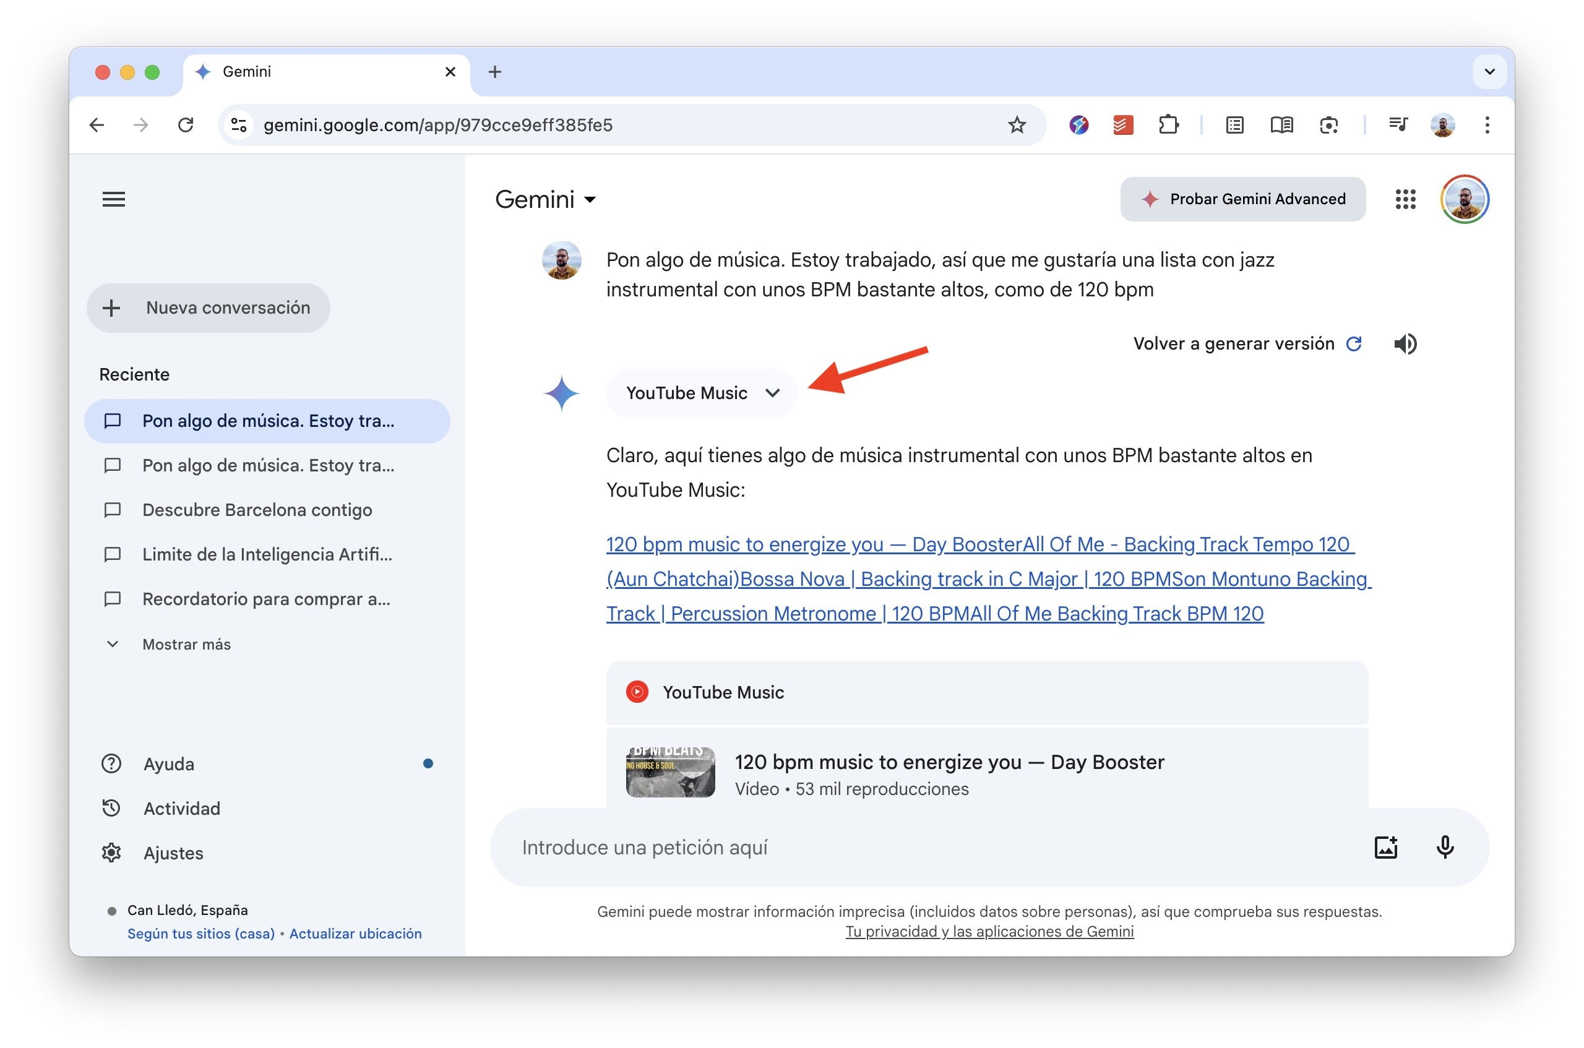
Task: Expand the YouTube Music extension chip
Action: point(701,393)
